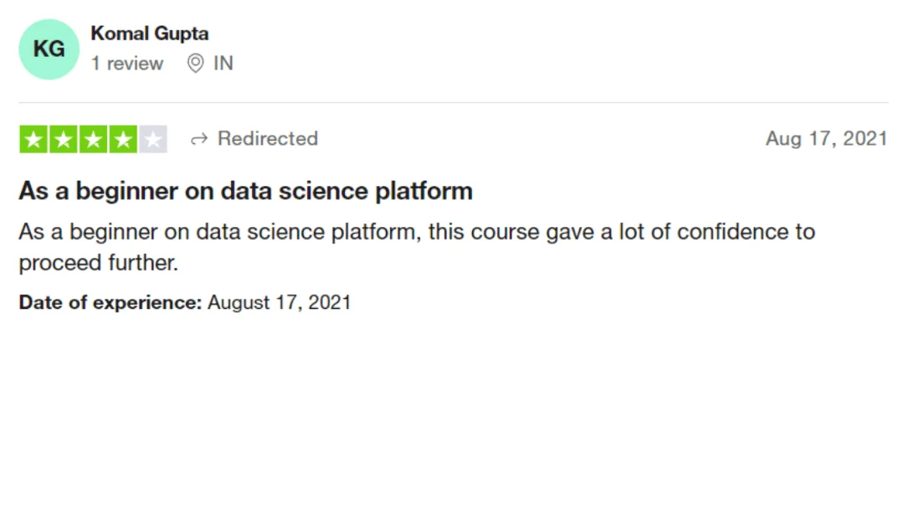Click the fifth grey empty star
This screenshot has width=904, height=509.
click(153, 139)
